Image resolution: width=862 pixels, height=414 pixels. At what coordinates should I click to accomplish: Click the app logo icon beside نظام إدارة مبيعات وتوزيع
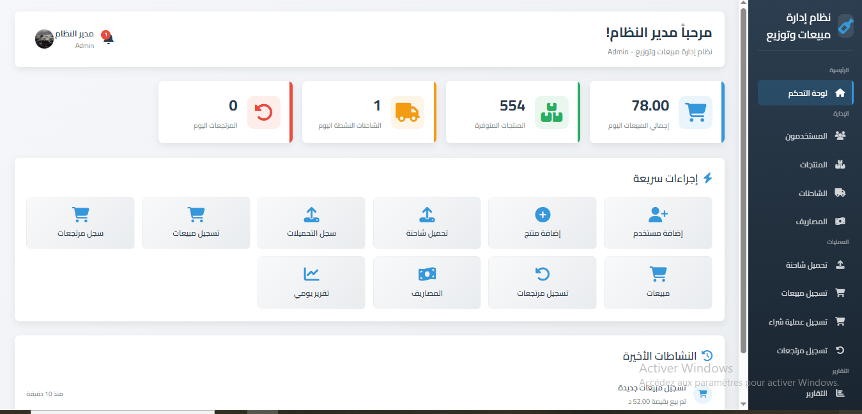pos(845,26)
